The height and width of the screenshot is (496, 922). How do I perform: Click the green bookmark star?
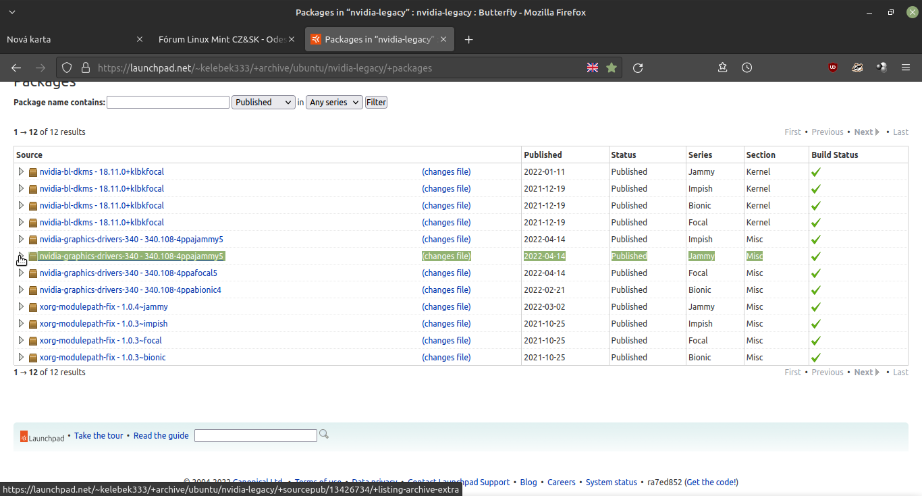(x=612, y=67)
